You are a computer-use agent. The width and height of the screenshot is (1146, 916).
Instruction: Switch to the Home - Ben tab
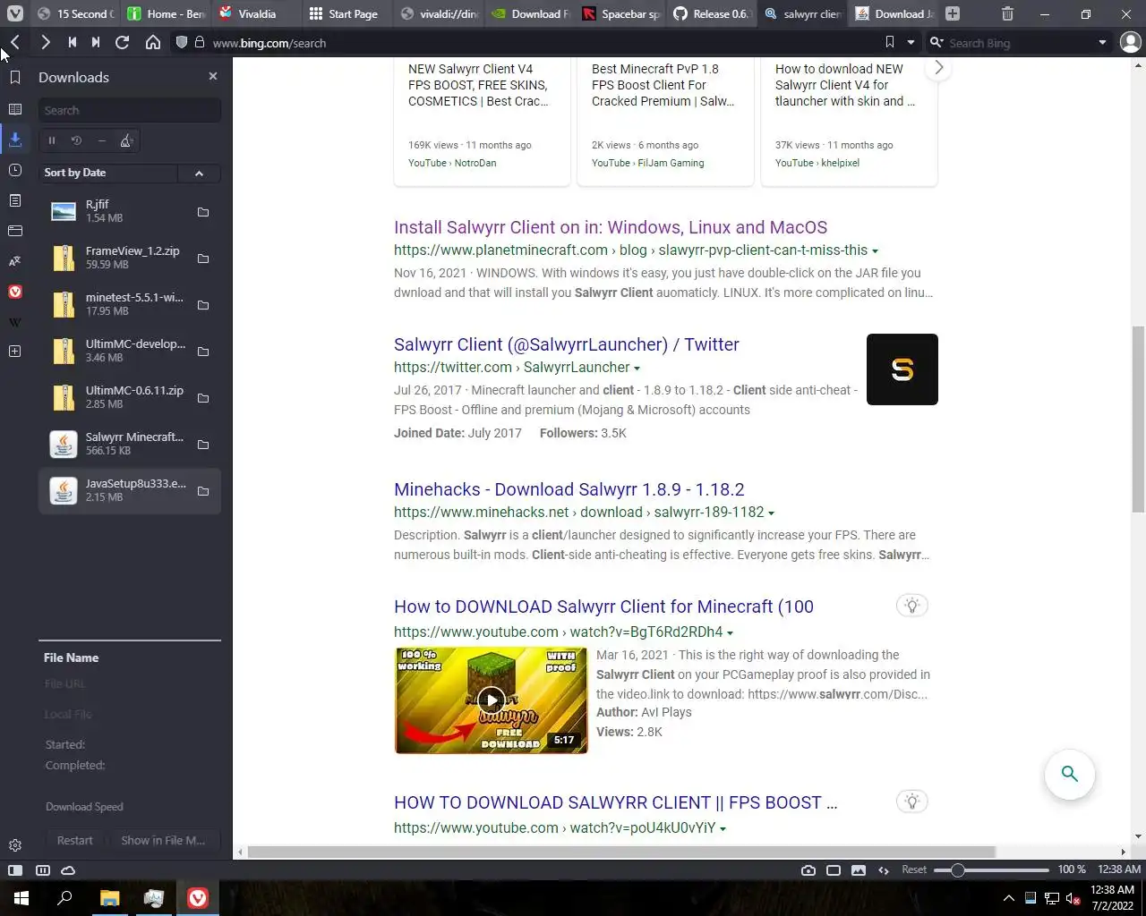pos(167,13)
